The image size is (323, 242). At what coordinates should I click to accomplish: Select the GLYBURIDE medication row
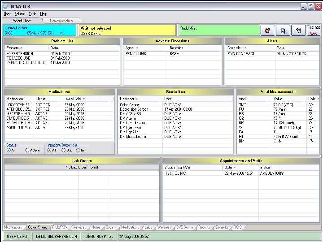[59, 118]
